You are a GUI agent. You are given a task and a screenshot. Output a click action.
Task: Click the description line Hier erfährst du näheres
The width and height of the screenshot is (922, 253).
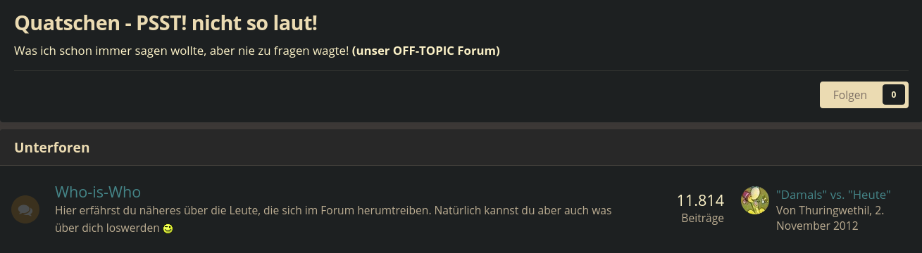333,210
